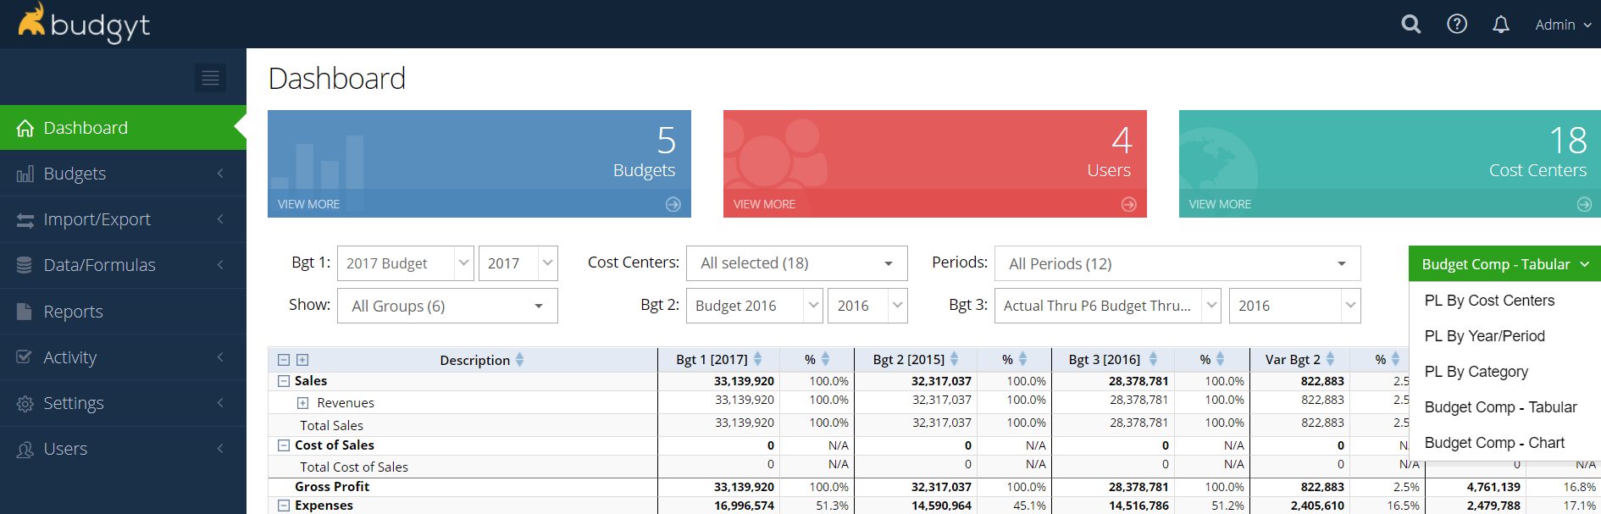Collapse the Cost of Sales group

(284, 445)
